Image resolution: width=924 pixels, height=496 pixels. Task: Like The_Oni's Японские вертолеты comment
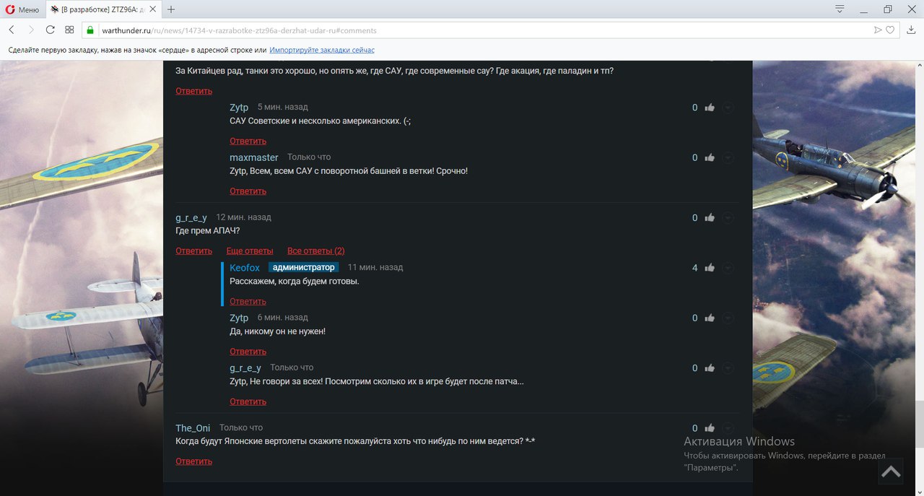[710, 428]
